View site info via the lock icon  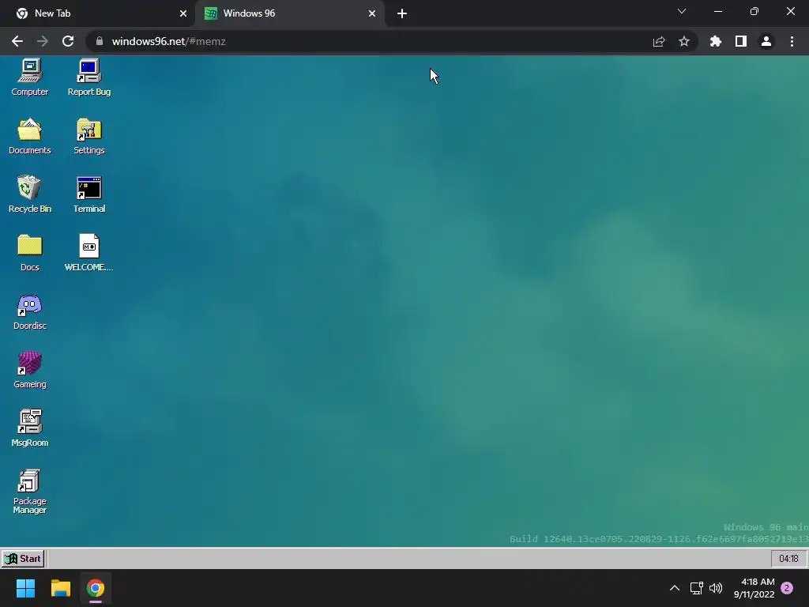[x=100, y=41]
